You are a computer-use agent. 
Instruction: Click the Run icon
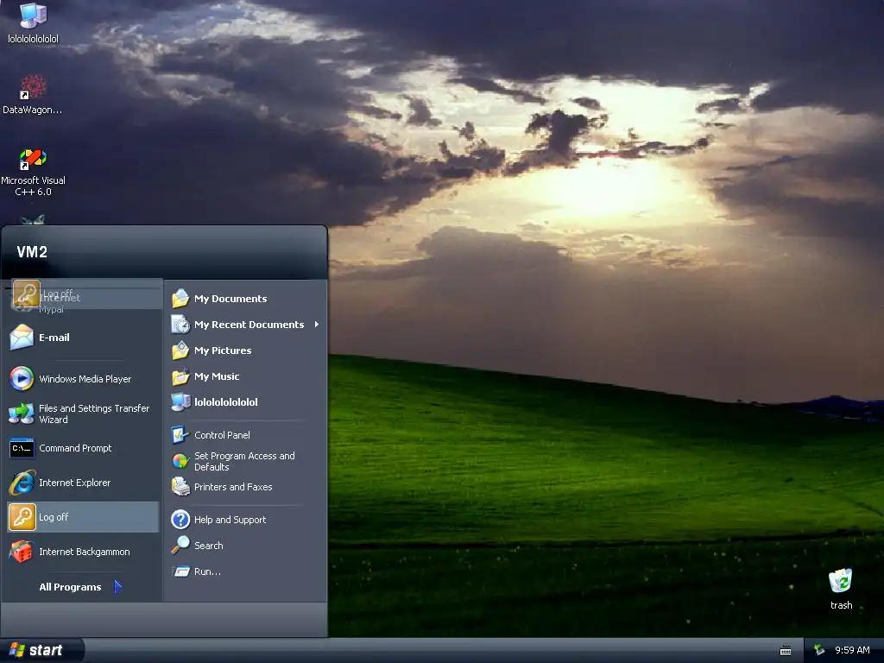pos(180,571)
